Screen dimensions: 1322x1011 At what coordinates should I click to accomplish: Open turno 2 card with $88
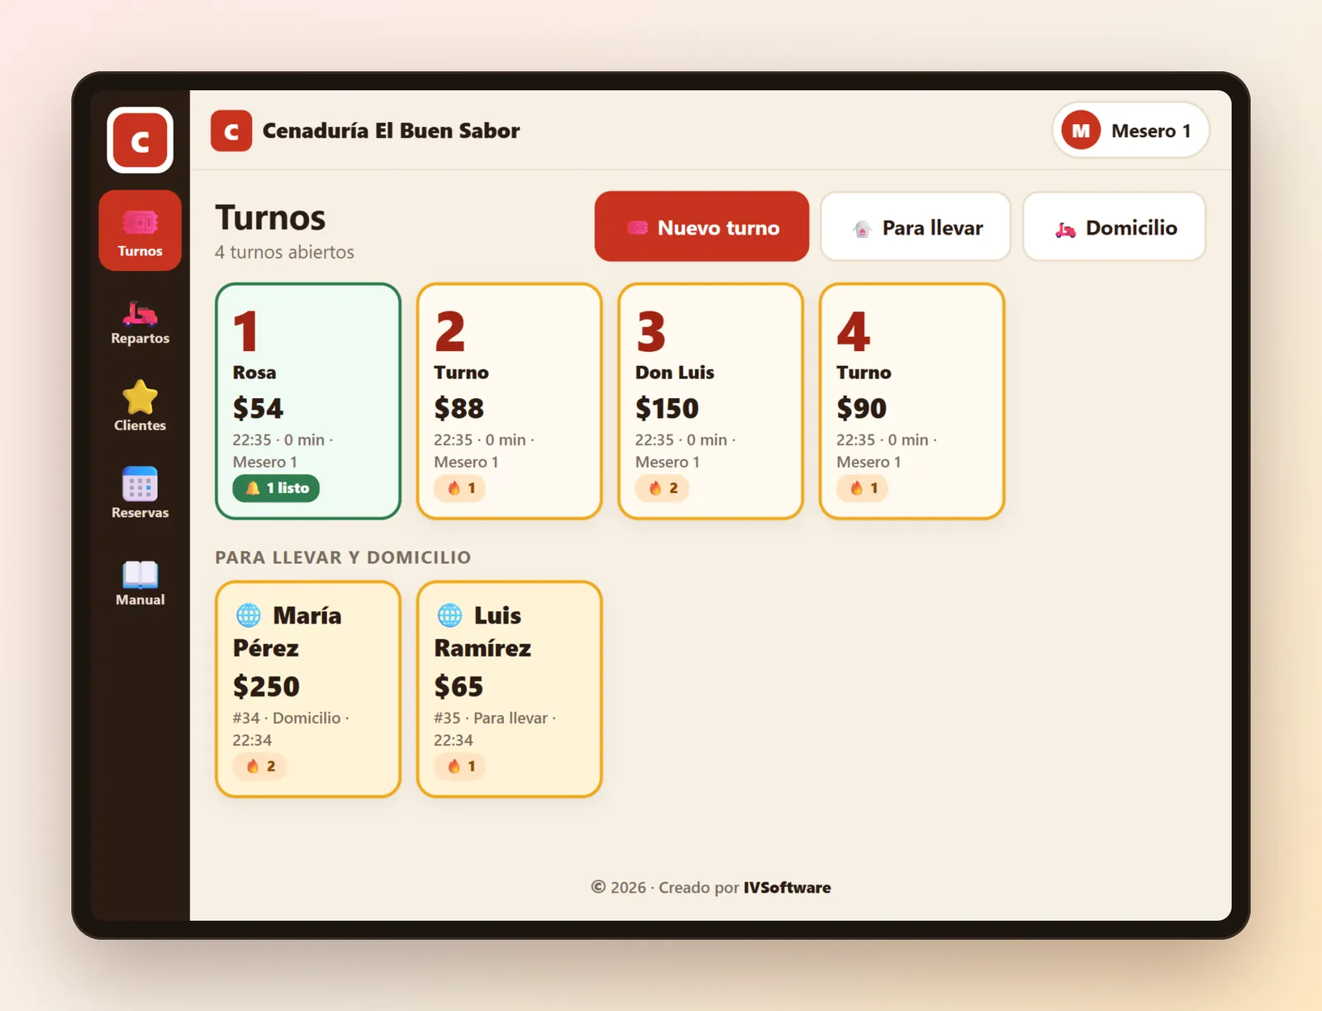[509, 401]
